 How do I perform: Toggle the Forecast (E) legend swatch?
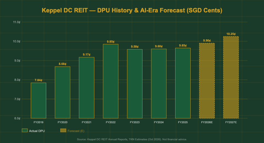click(x=63, y=130)
